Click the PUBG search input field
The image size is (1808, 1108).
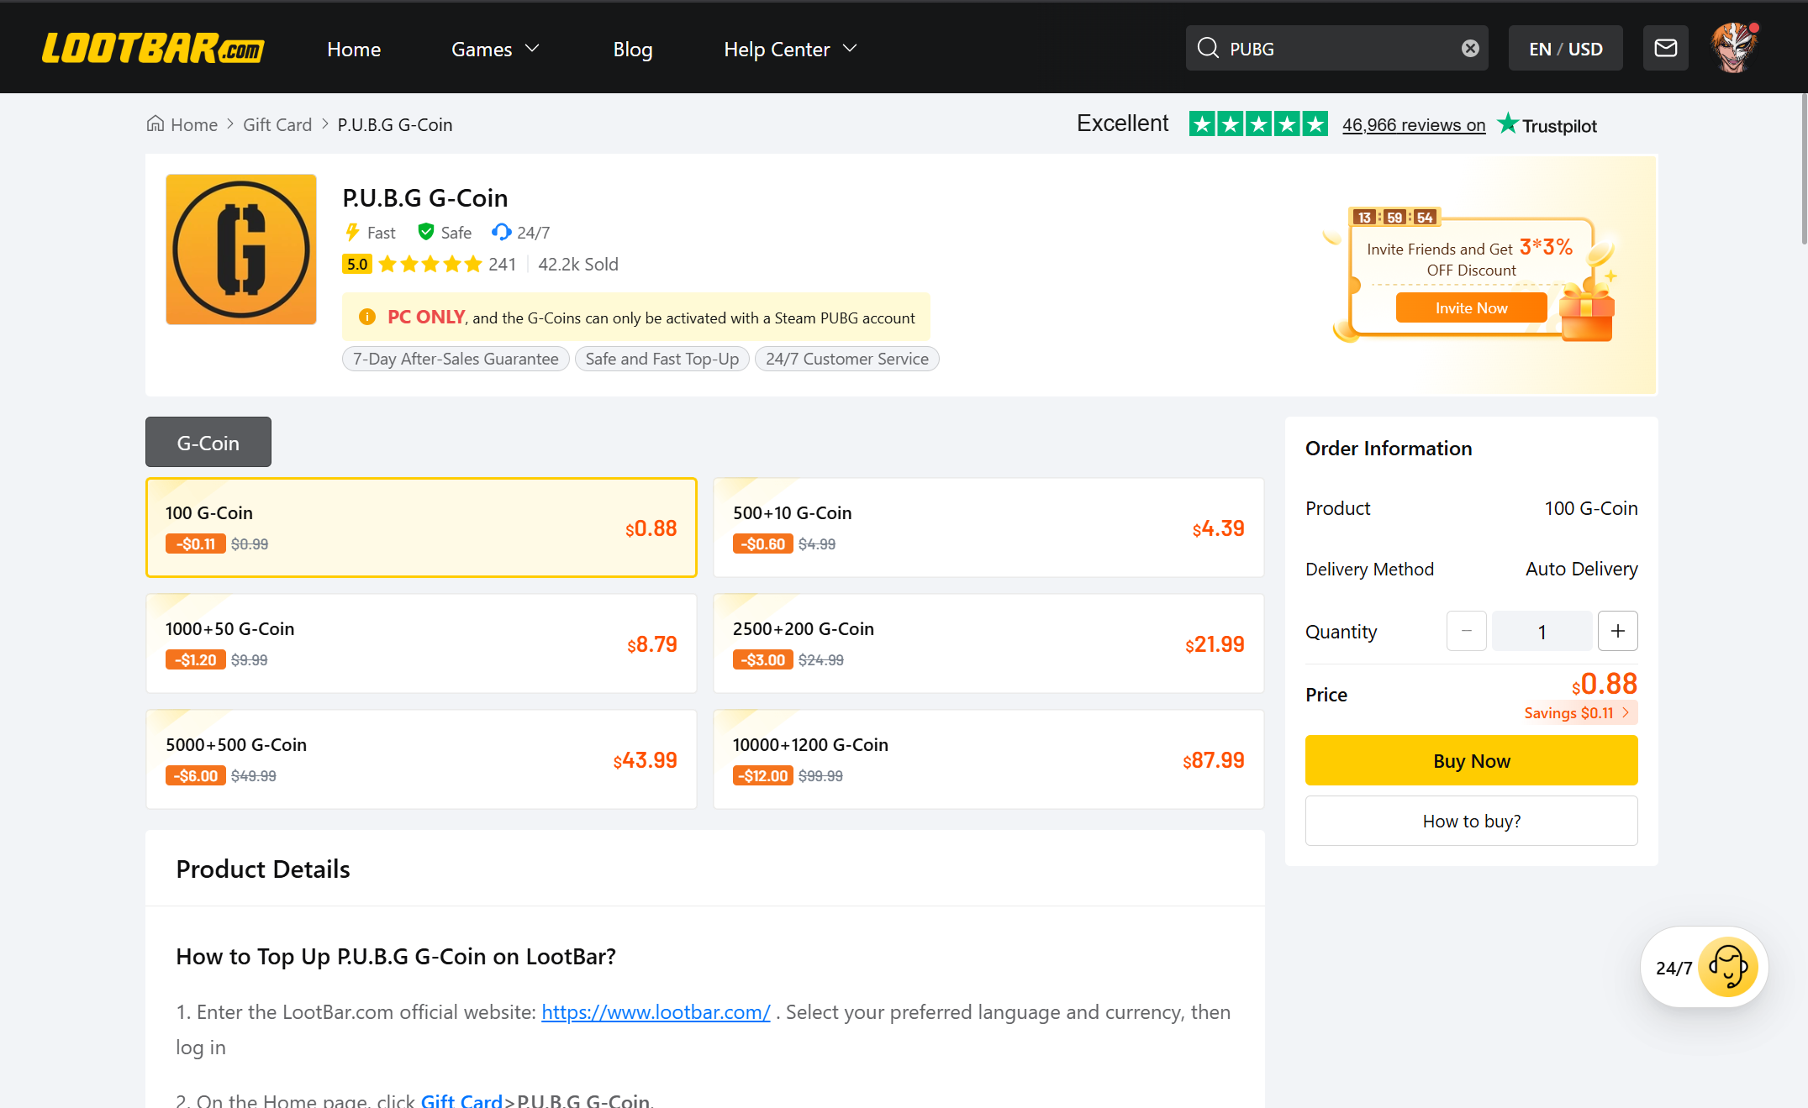point(1336,48)
